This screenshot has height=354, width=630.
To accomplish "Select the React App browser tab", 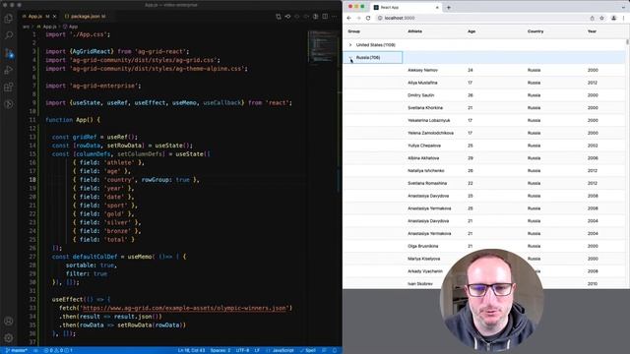I will [x=406, y=7].
